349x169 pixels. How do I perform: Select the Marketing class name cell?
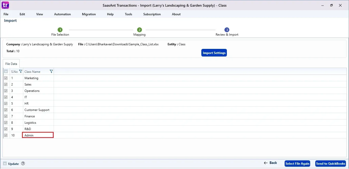[38, 78]
